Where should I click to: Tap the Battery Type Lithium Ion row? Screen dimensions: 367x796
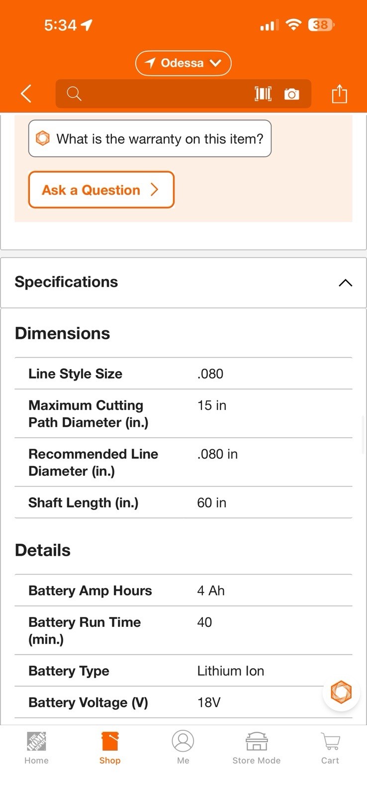(183, 671)
